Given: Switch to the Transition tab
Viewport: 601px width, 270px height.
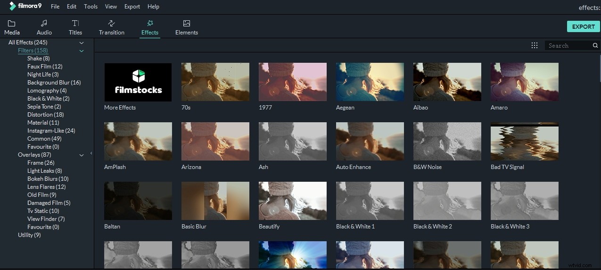Looking at the screenshot, I should tap(112, 27).
